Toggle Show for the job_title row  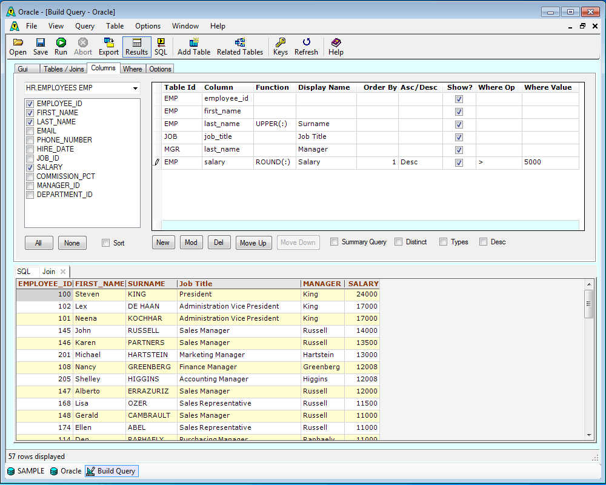pyautogui.click(x=459, y=137)
